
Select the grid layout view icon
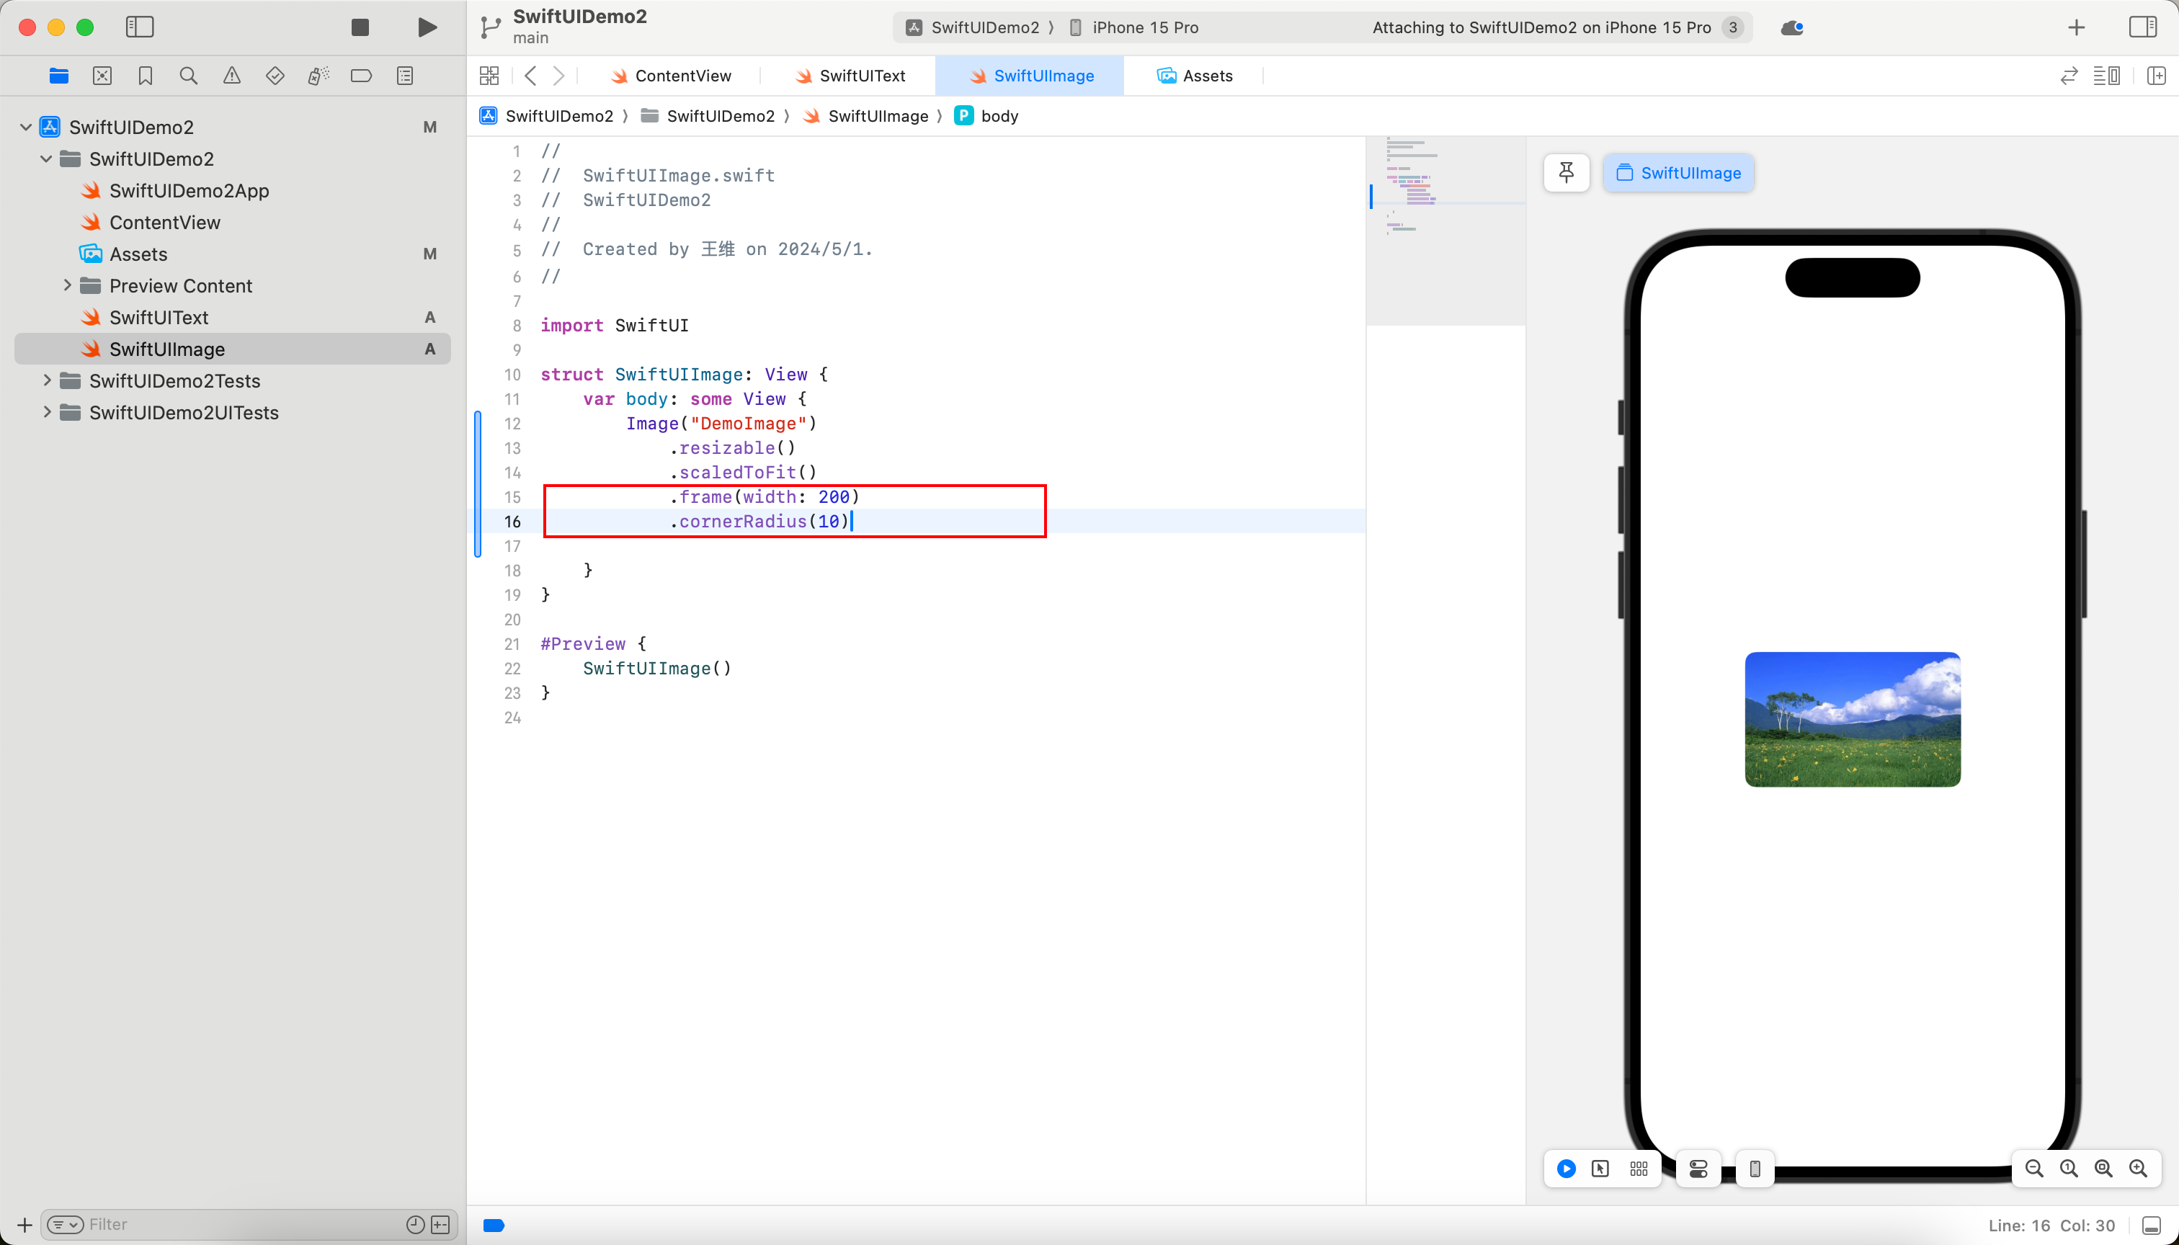pos(1640,1169)
